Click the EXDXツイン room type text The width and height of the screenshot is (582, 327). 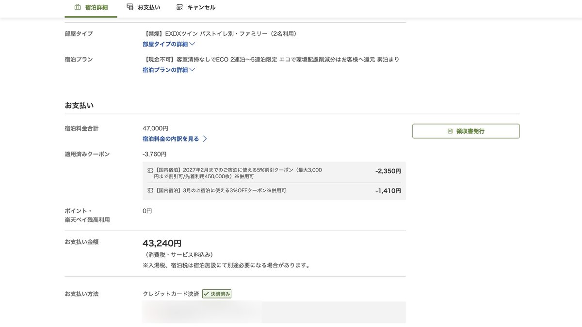pos(220,34)
